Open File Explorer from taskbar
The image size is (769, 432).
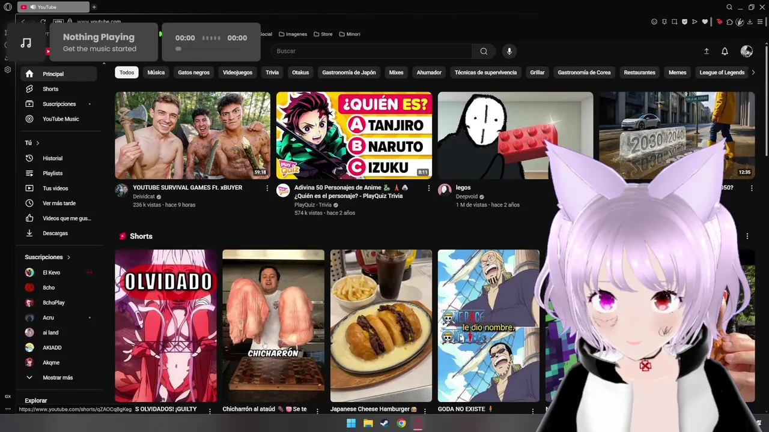click(x=368, y=423)
